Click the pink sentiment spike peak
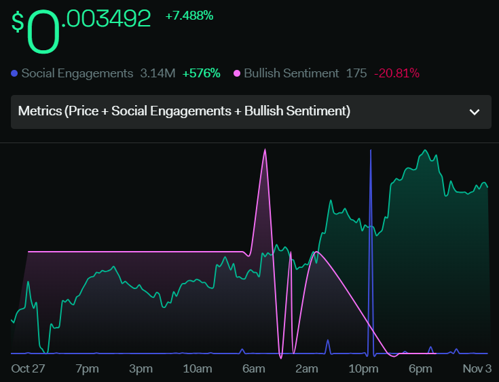The width and height of the screenshot is (499, 382). point(265,149)
